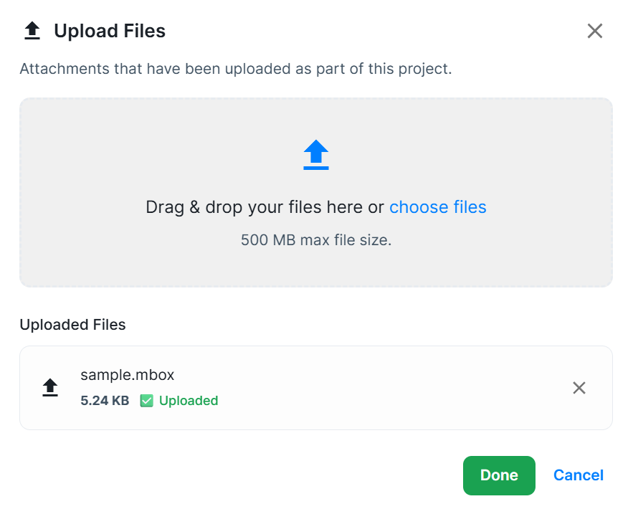Click the blue upload arrow icon

coord(316,155)
